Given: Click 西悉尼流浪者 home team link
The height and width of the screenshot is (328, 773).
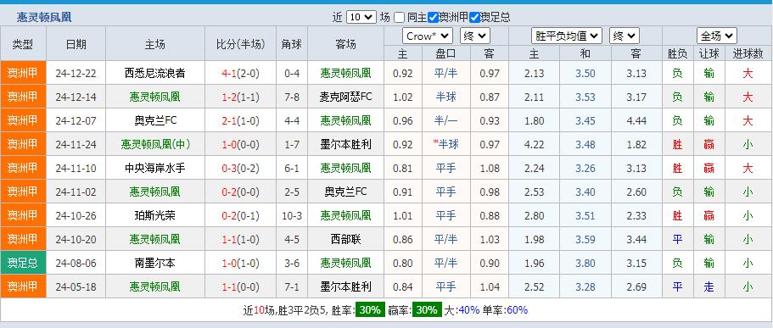Looking at the screenshot, I should pos(154,74).
